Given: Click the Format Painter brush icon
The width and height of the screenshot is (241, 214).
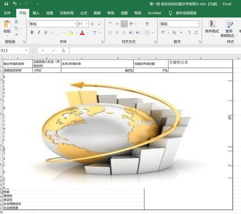Looking at the screenshot, I should pyautogui.click(x=16, y=35).
